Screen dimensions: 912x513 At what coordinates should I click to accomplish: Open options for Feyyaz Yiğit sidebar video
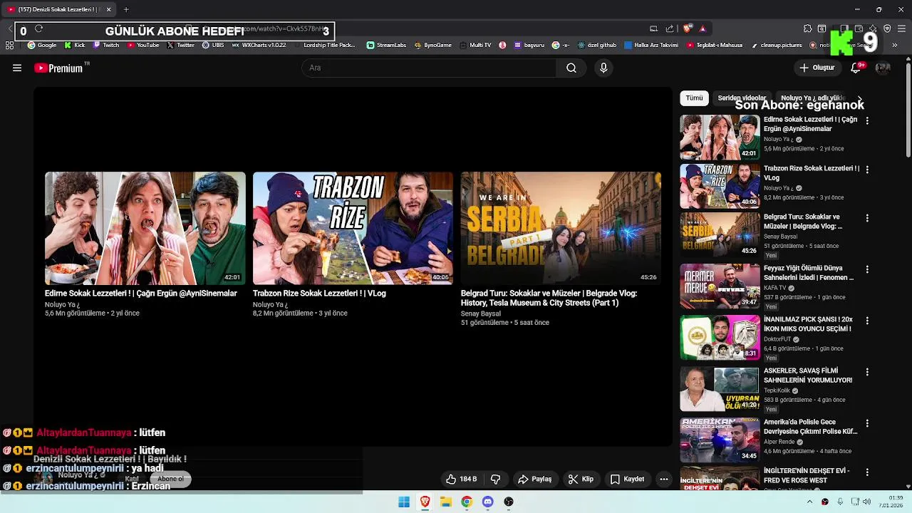[867, 269]
